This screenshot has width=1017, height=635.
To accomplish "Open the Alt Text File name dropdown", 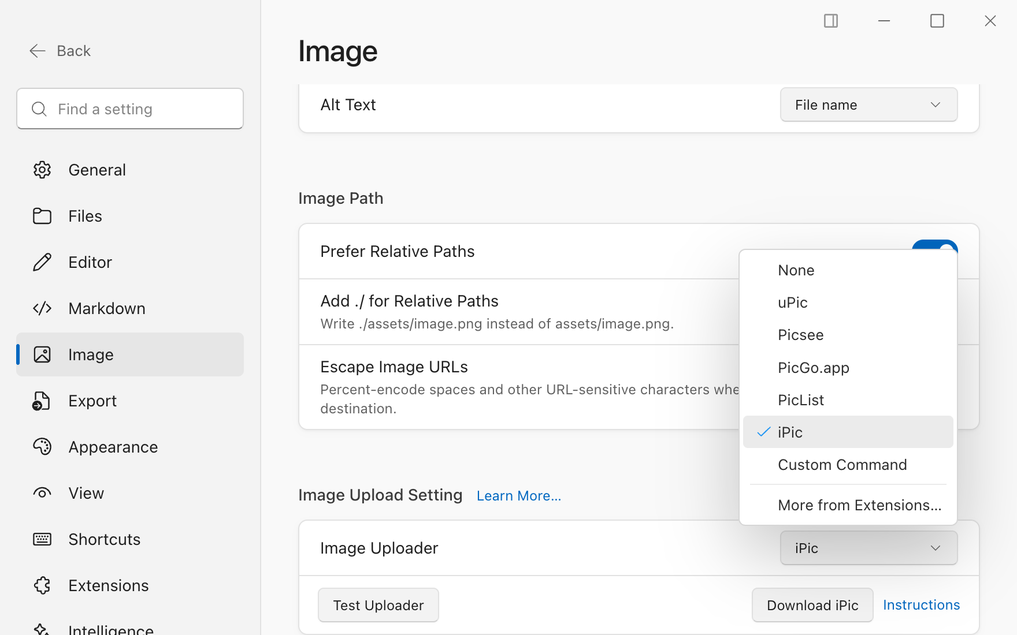I will tap(868, 104).
